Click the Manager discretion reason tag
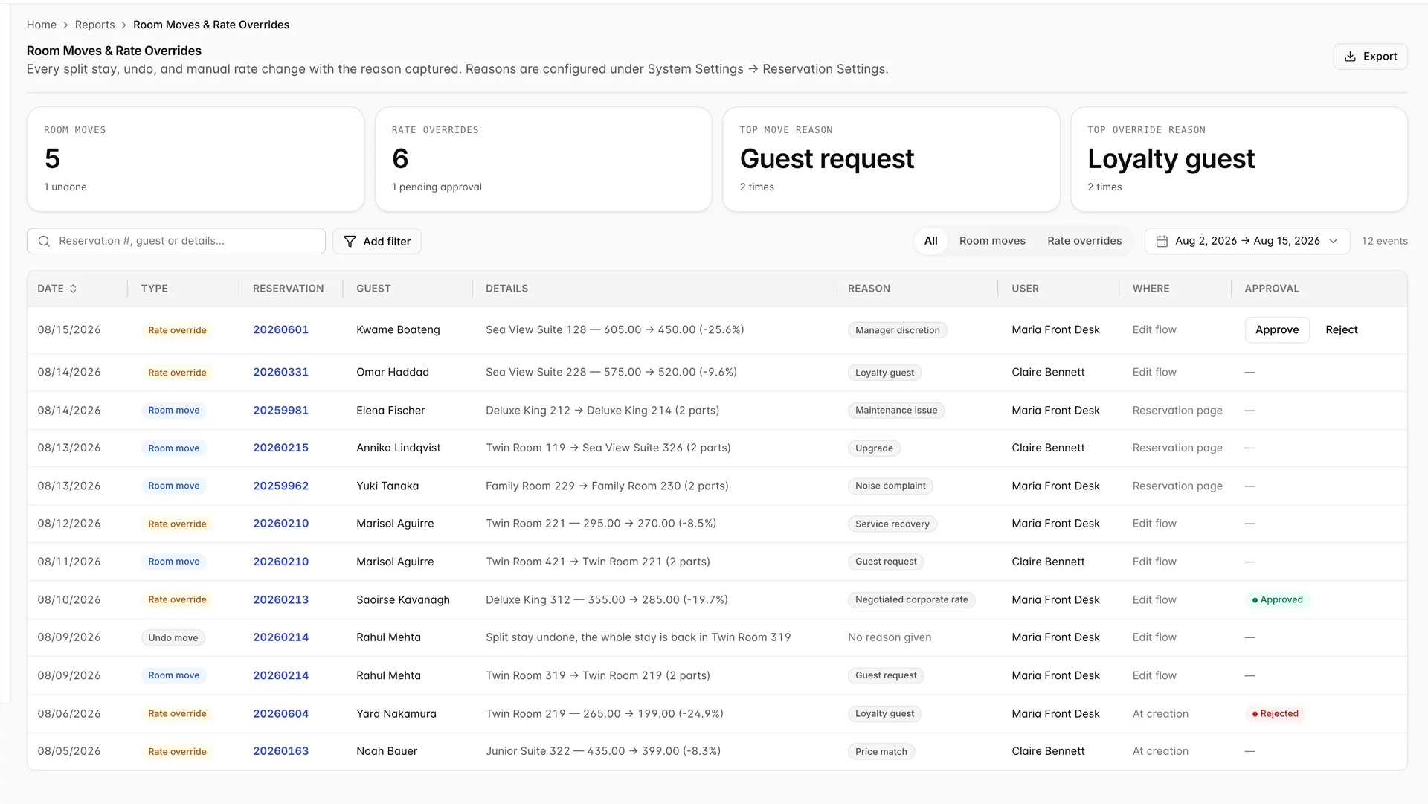The image size is (1428, 804). pyautogui.click(x=897, y=330)
